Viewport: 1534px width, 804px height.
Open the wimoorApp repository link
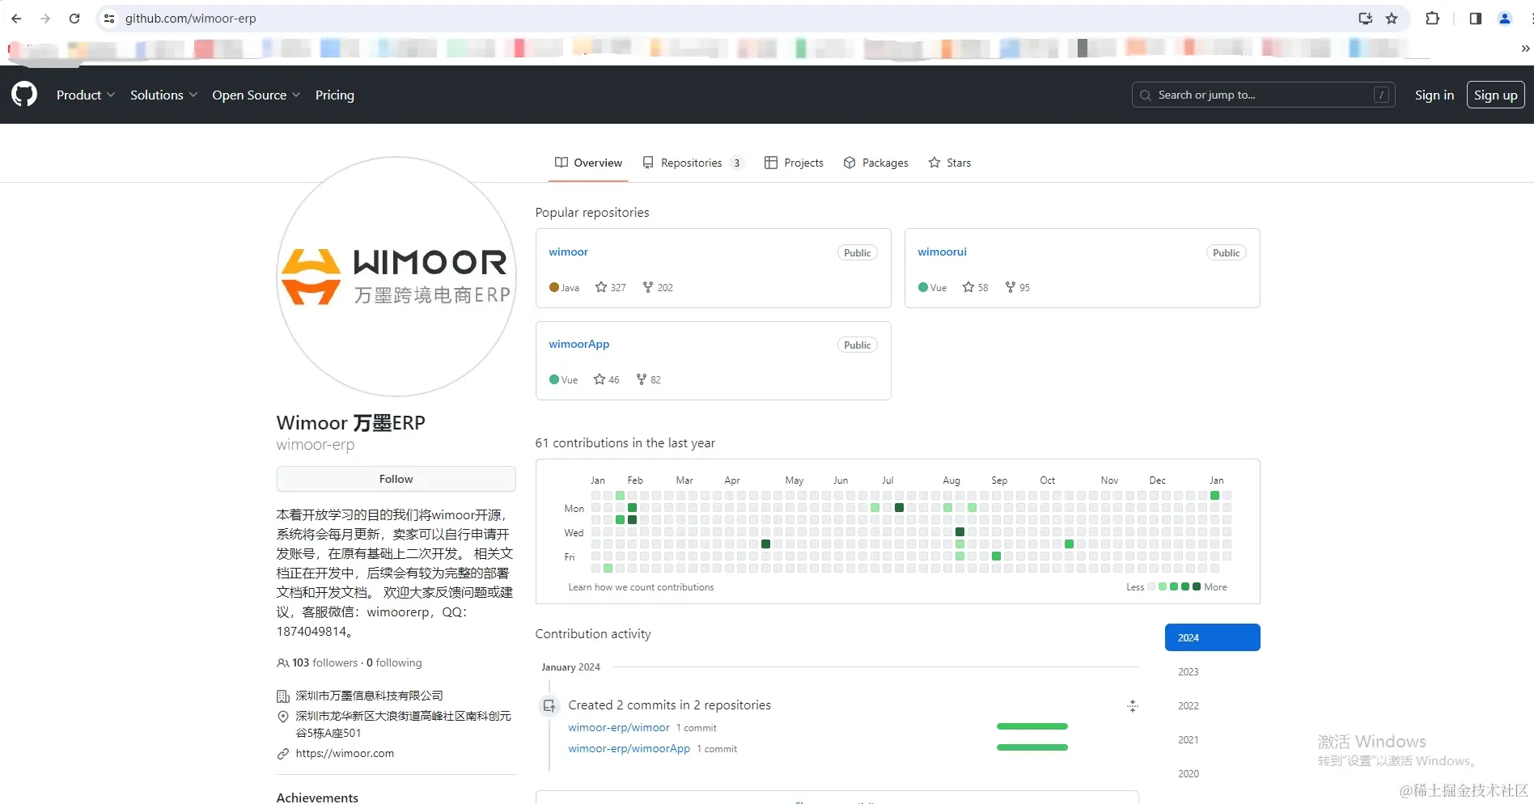579,345
